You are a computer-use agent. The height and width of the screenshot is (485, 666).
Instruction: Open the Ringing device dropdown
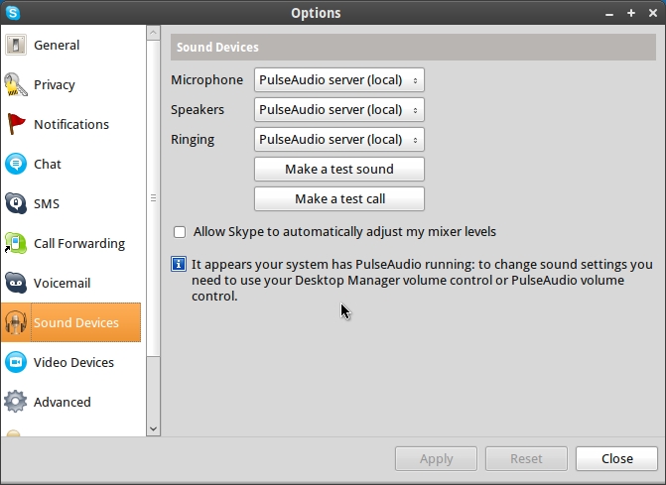[339, 139]
